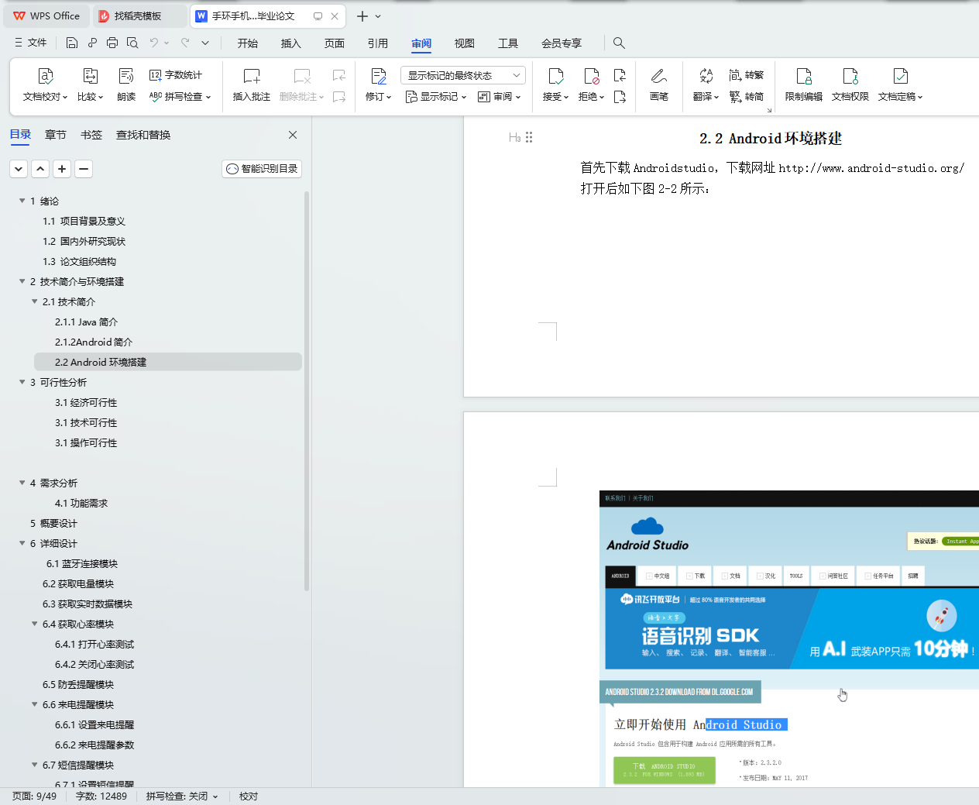
Task: Click 字数: 12489 in the status bar
Action: tap(101, 796)
